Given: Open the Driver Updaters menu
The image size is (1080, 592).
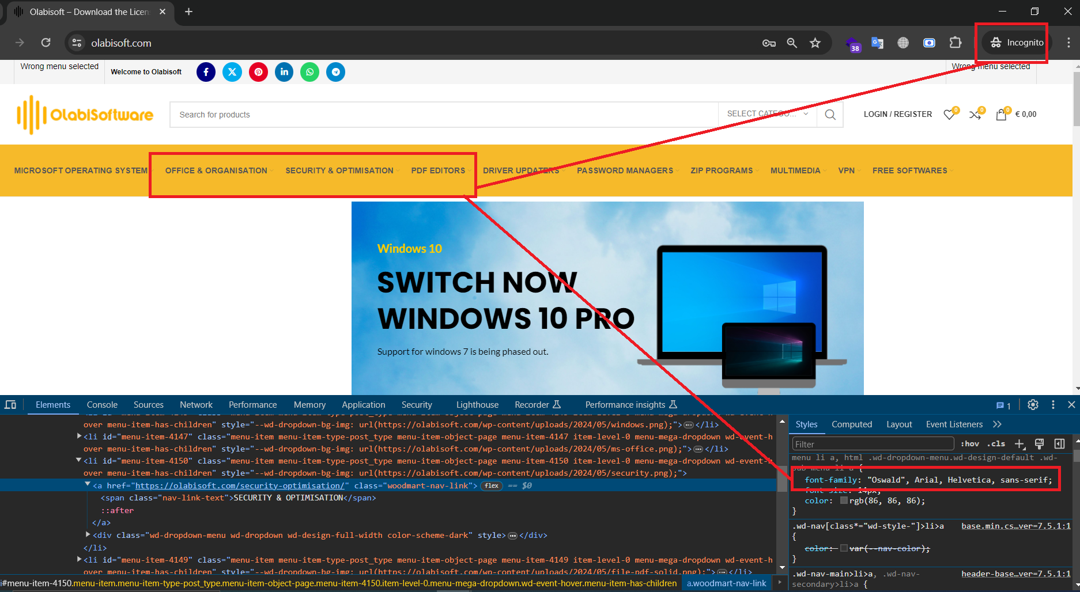Looking at the screenshot, I should tap(521, 170).
